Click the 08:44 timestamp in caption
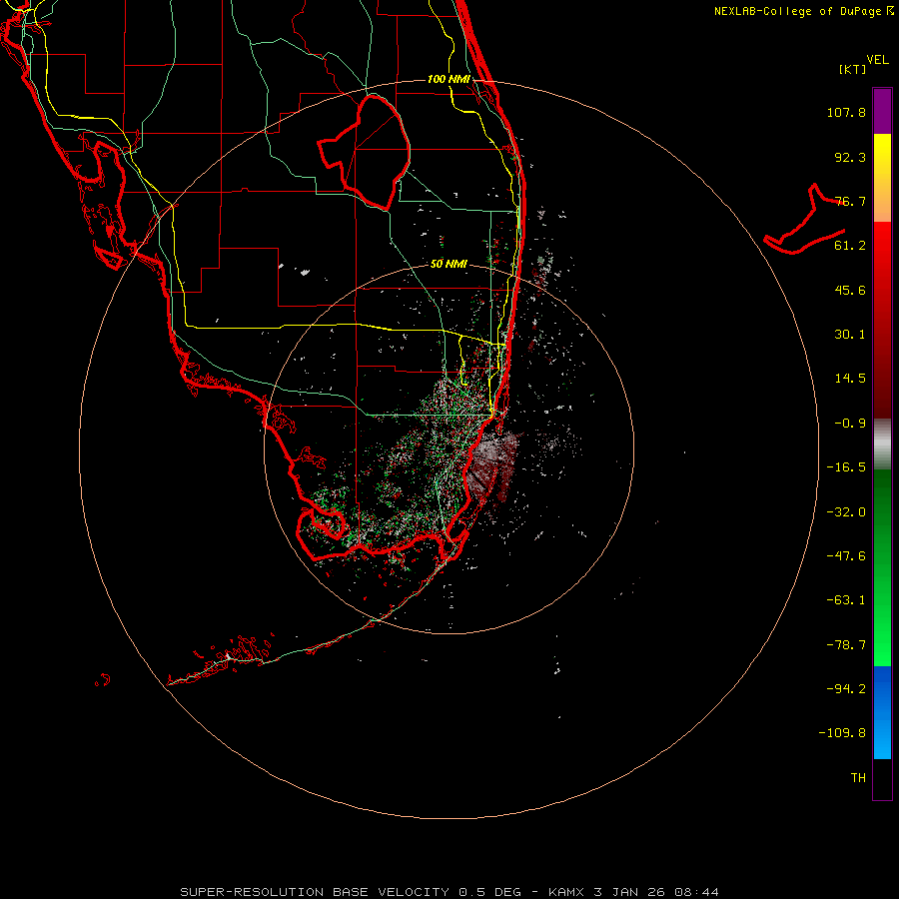899x899 pixels. (696, 892)
